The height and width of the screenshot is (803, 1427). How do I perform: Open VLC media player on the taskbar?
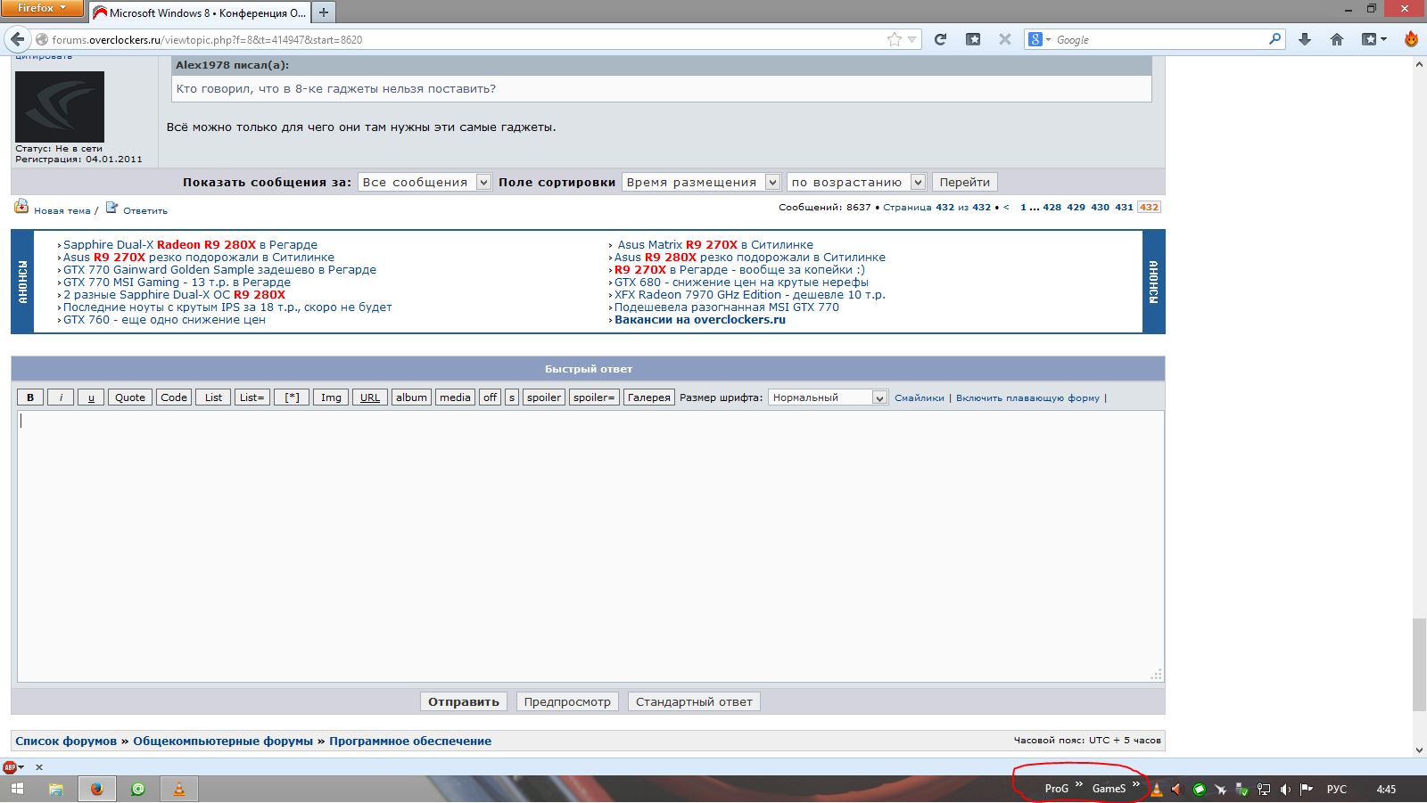[x=179, y=789]
